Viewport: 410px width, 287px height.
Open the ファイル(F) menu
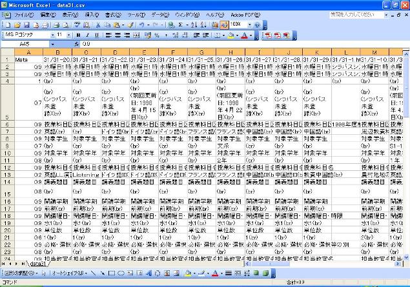[x=23, y=14]
